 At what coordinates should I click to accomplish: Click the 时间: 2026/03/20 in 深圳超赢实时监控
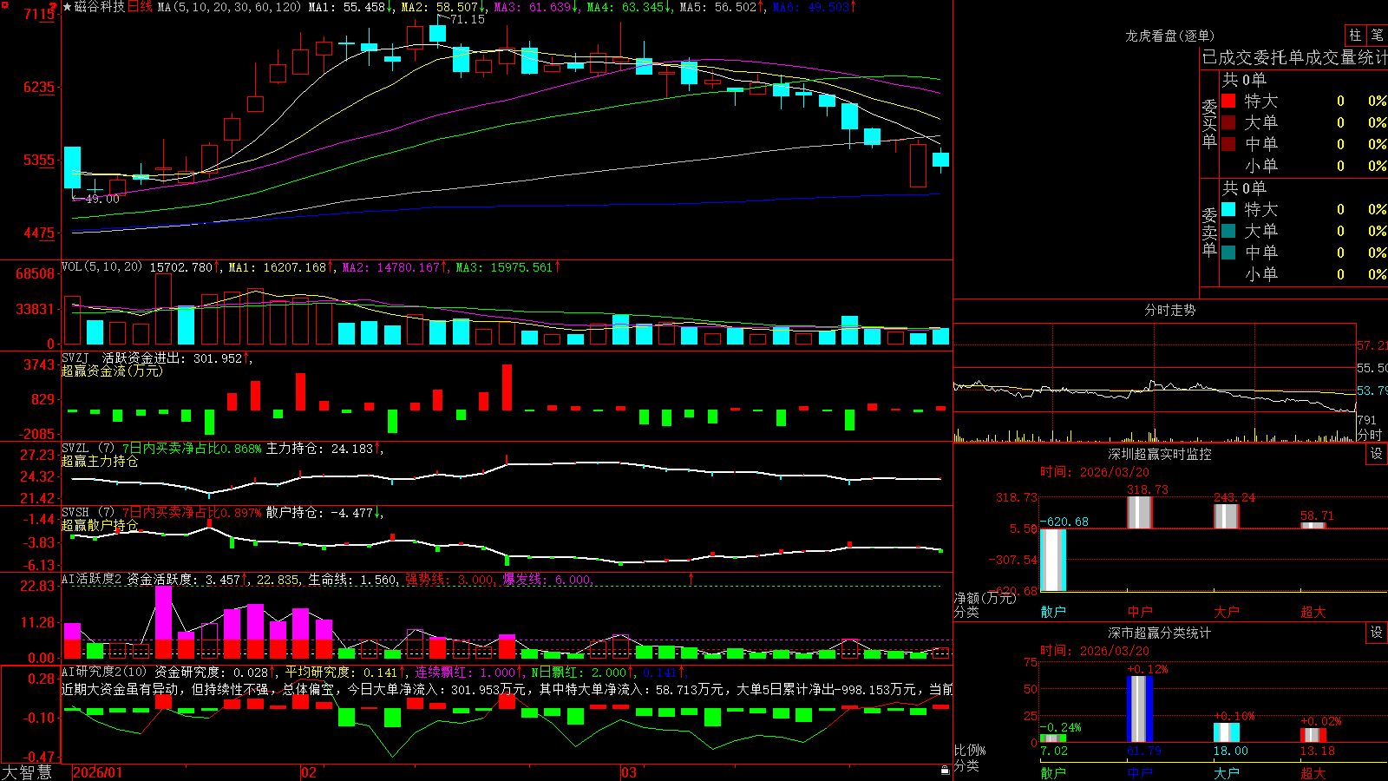[1095, 472]
